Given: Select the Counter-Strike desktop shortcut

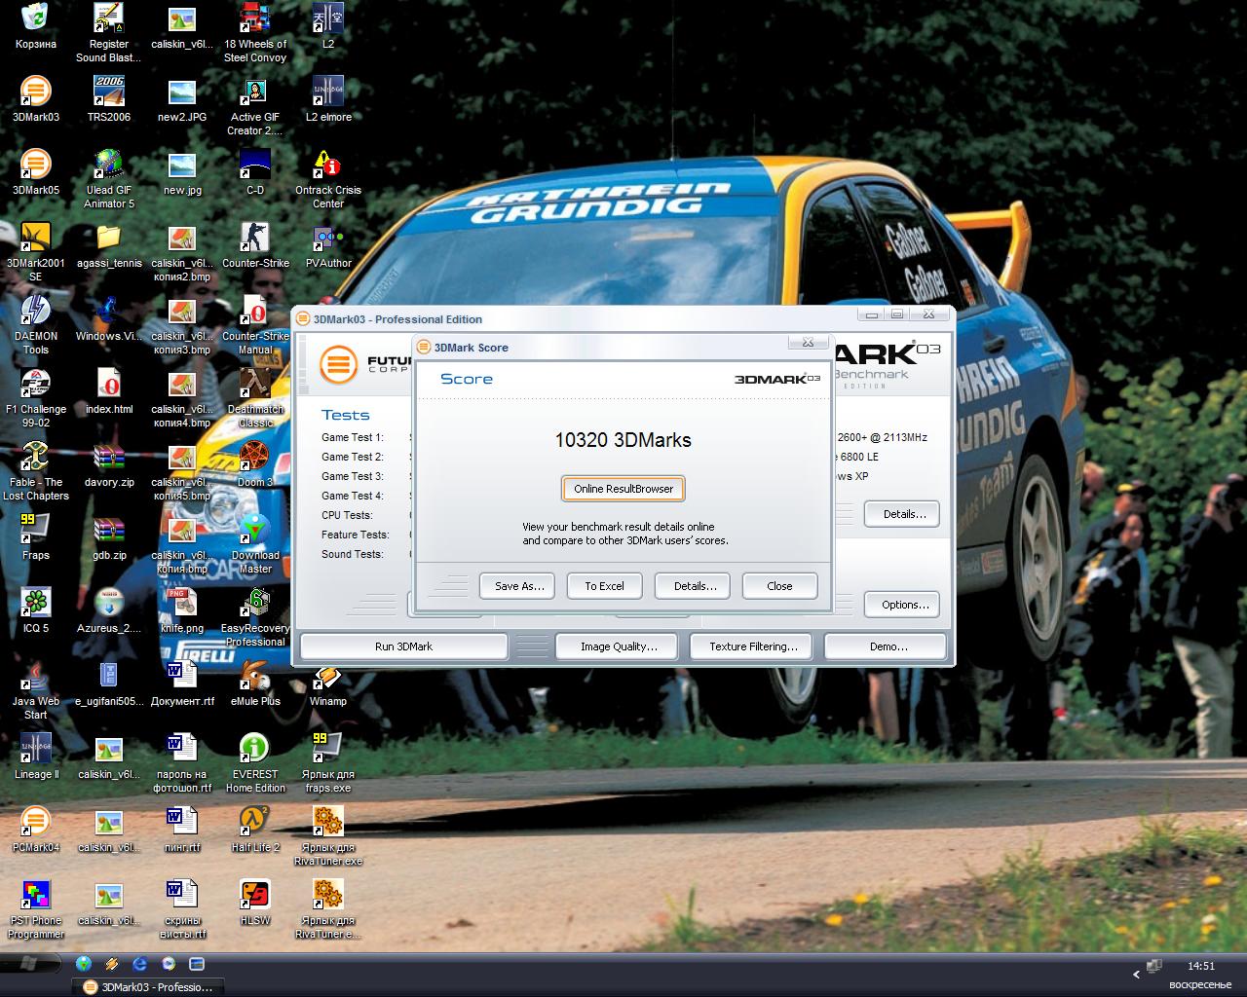Looking at the screenshot, I should click(255, 239).
